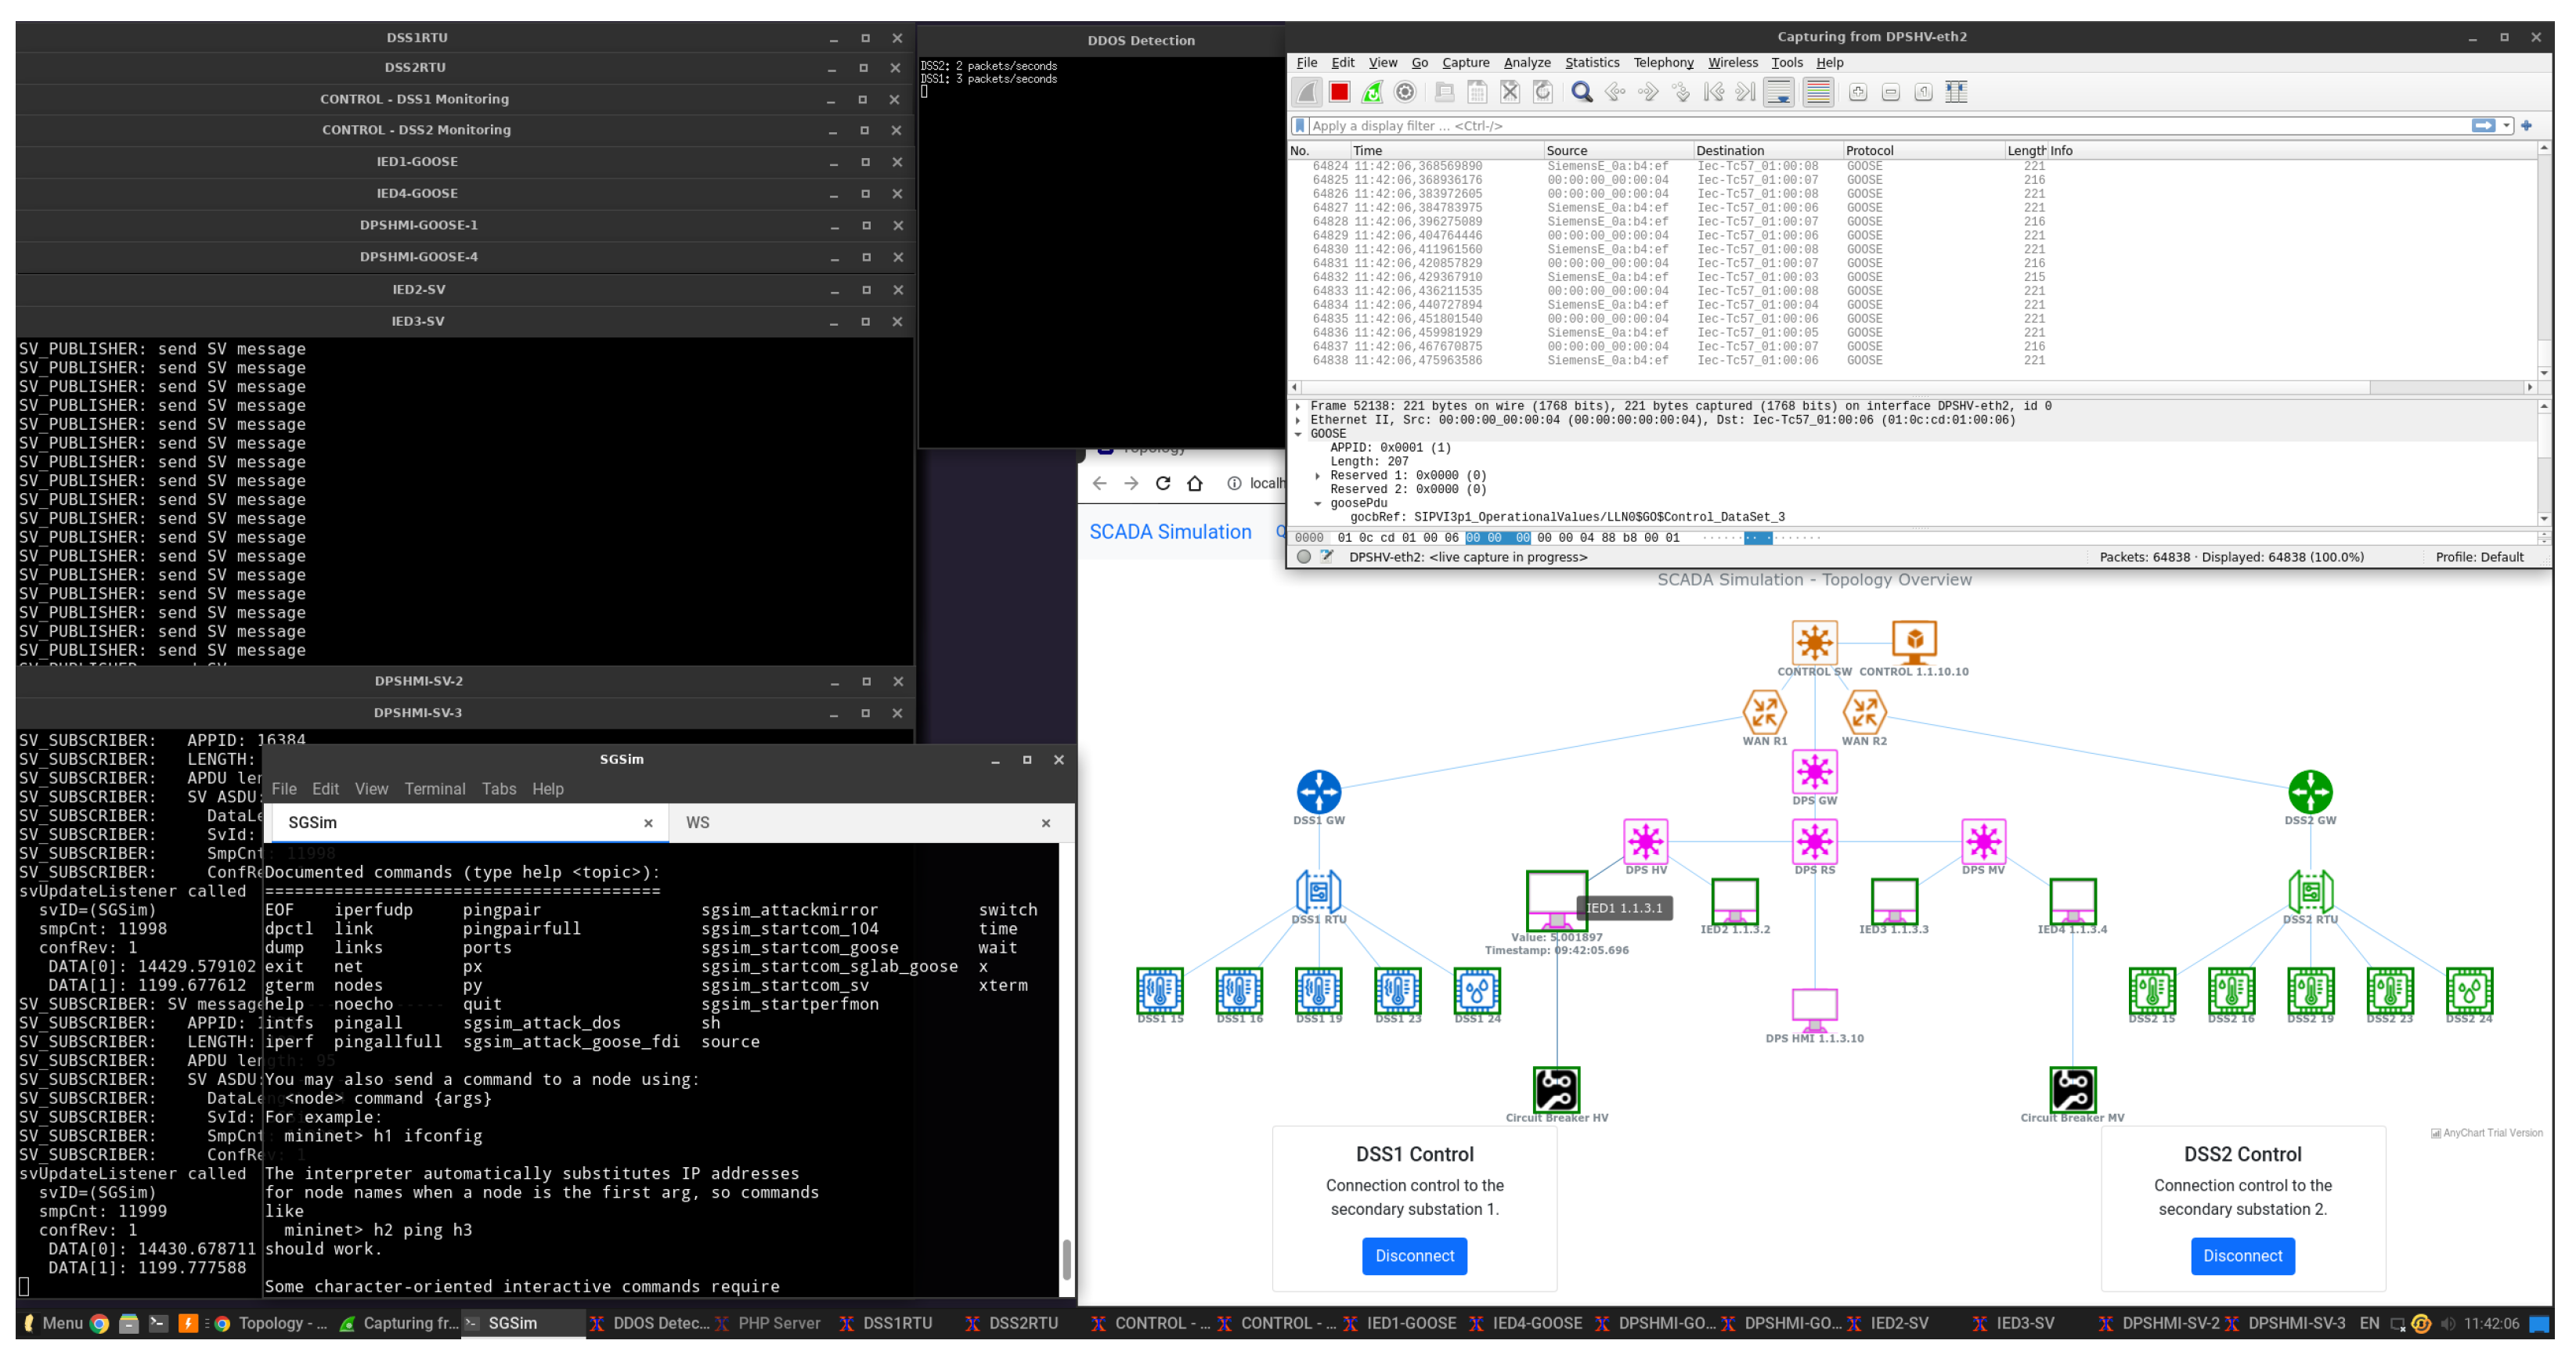
Task: Restart the current capture
Action: click(x=1372, y=93)
